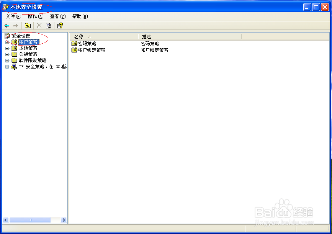The height and width of the screenshot is (234, 332).
Task: Select 帐户策略 label in tree
Action: [29, 42]
